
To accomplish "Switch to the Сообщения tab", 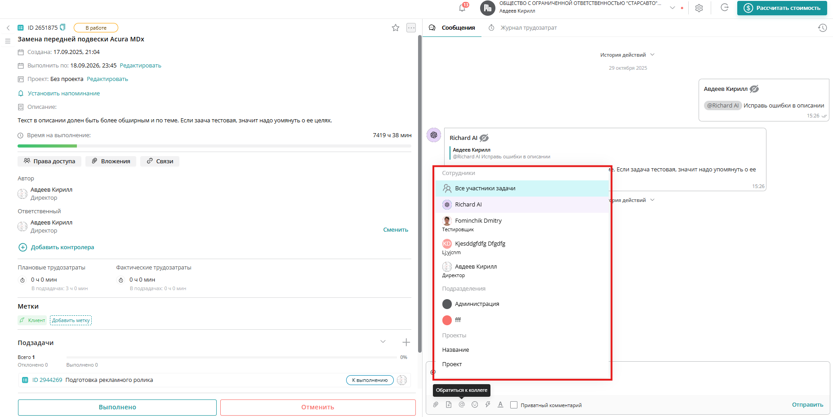I will (452, 28).
